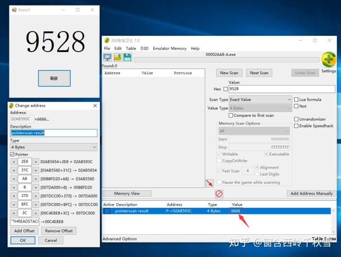Click the red arrow add-to-list icon
341x257 pixels.
[210, 183]
